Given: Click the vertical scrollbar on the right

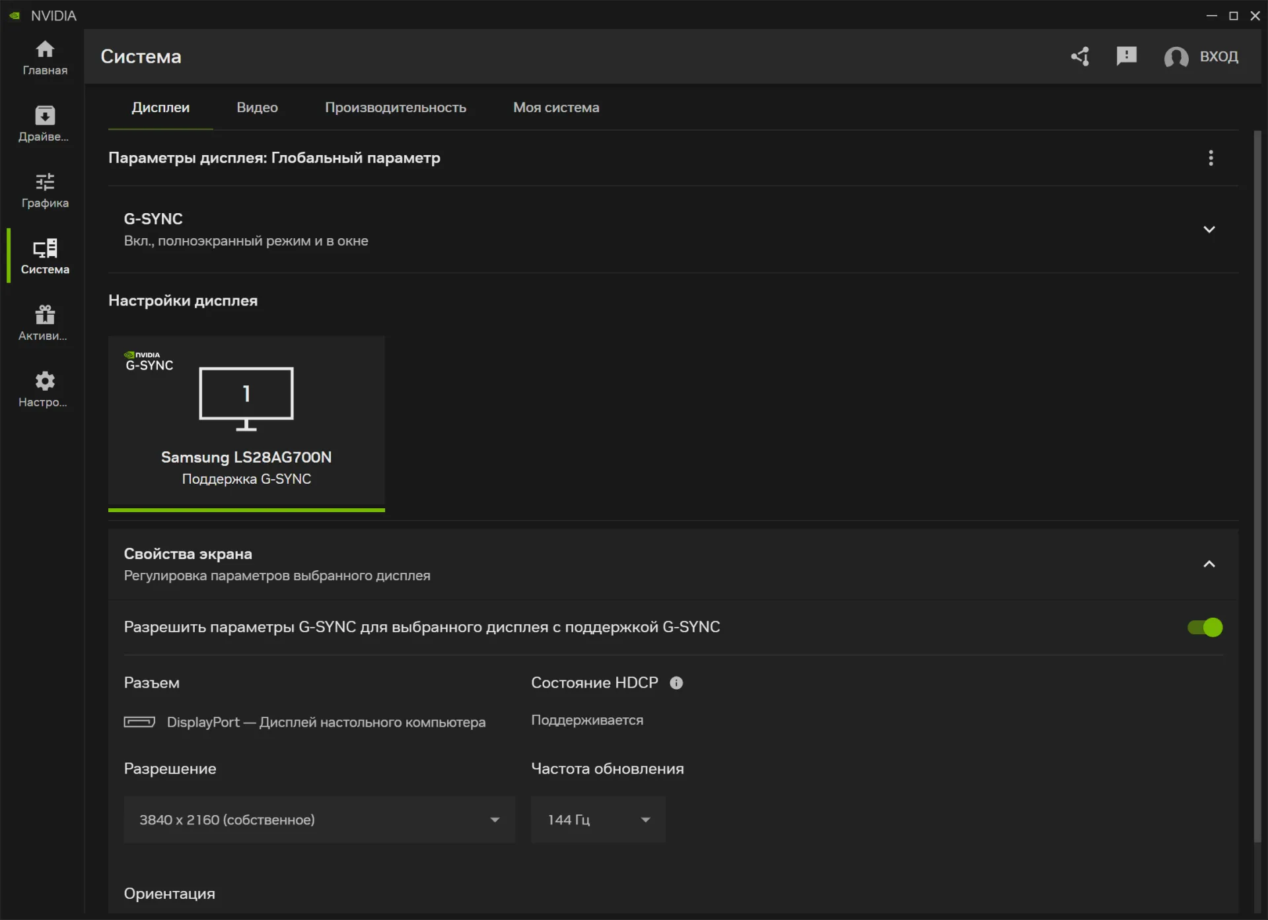Looking at the screenshot, I should coord(1257,486).
